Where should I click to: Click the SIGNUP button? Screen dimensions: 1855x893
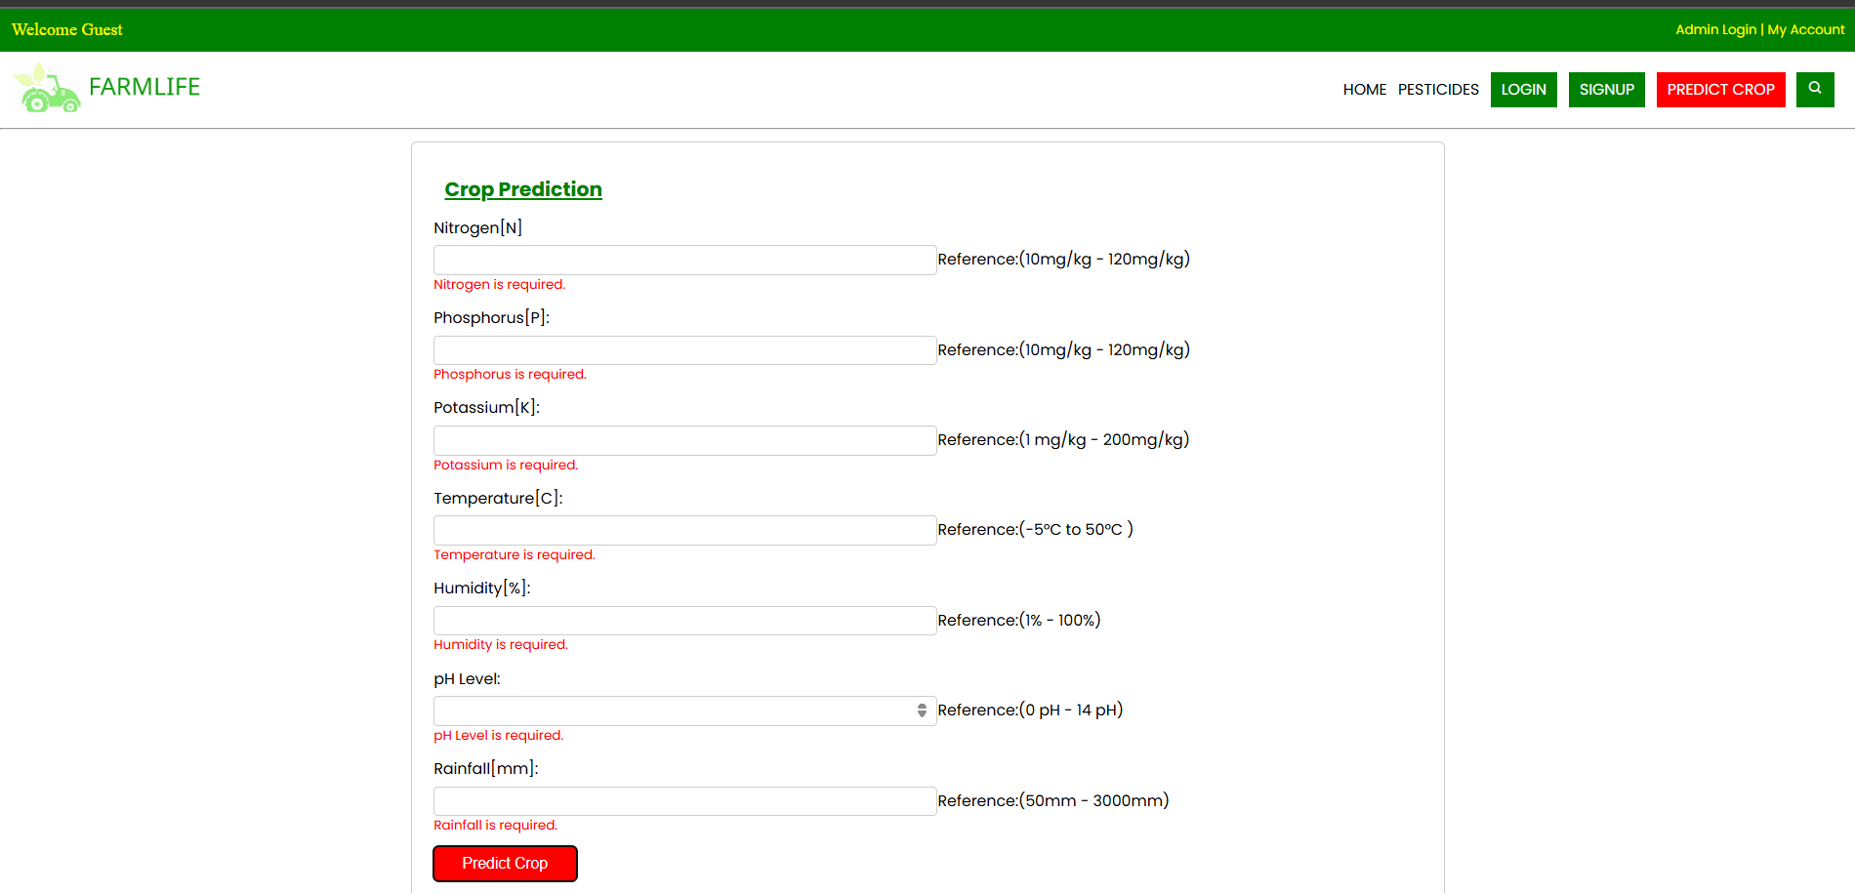tap(1606, 89)
